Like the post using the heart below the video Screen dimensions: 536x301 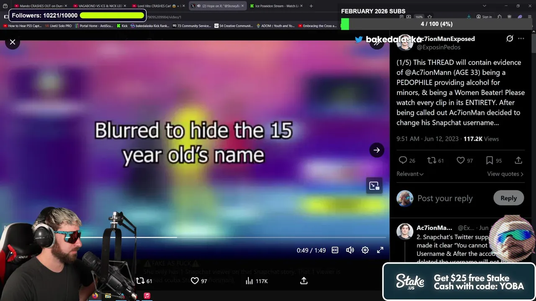click(199, 281)
